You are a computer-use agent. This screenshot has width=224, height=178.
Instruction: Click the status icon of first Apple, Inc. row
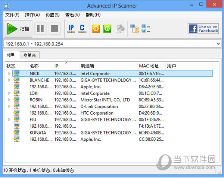coord(16,86)
